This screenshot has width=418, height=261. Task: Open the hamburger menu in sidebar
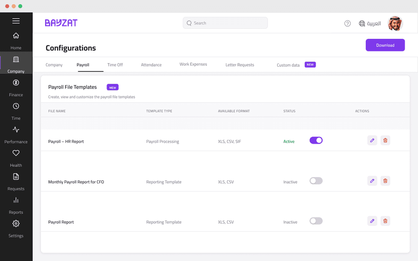click(16, 21)
